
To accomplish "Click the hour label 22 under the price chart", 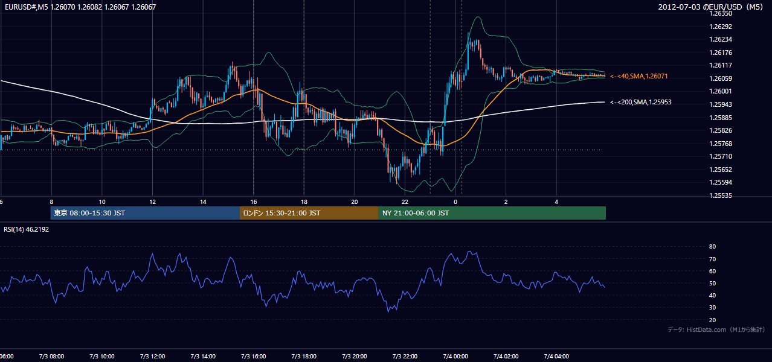I will pyautogui.click(x=405, y=202).
